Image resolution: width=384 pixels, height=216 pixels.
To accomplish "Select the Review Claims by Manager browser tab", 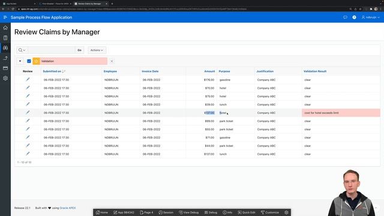I will click(x=91, y=4).
